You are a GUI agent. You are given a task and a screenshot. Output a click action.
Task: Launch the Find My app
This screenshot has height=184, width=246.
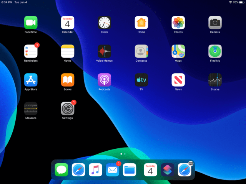click(x=215, y=51)
